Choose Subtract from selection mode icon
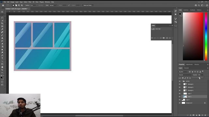The image size is (209, 117). tap(19, 5)
